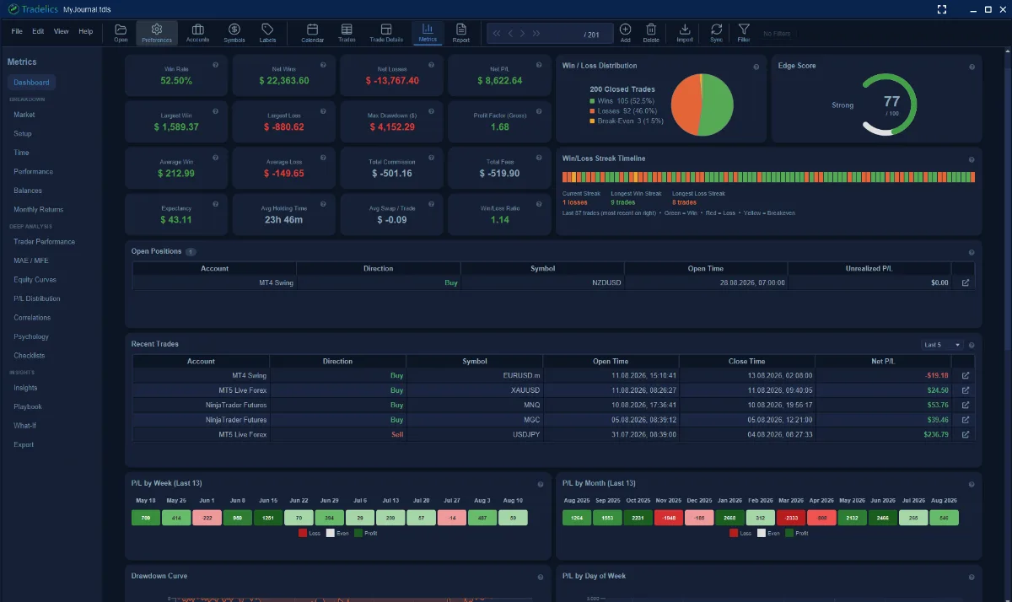
Task: Go to next trade arrow
Action: pos(523,34)
